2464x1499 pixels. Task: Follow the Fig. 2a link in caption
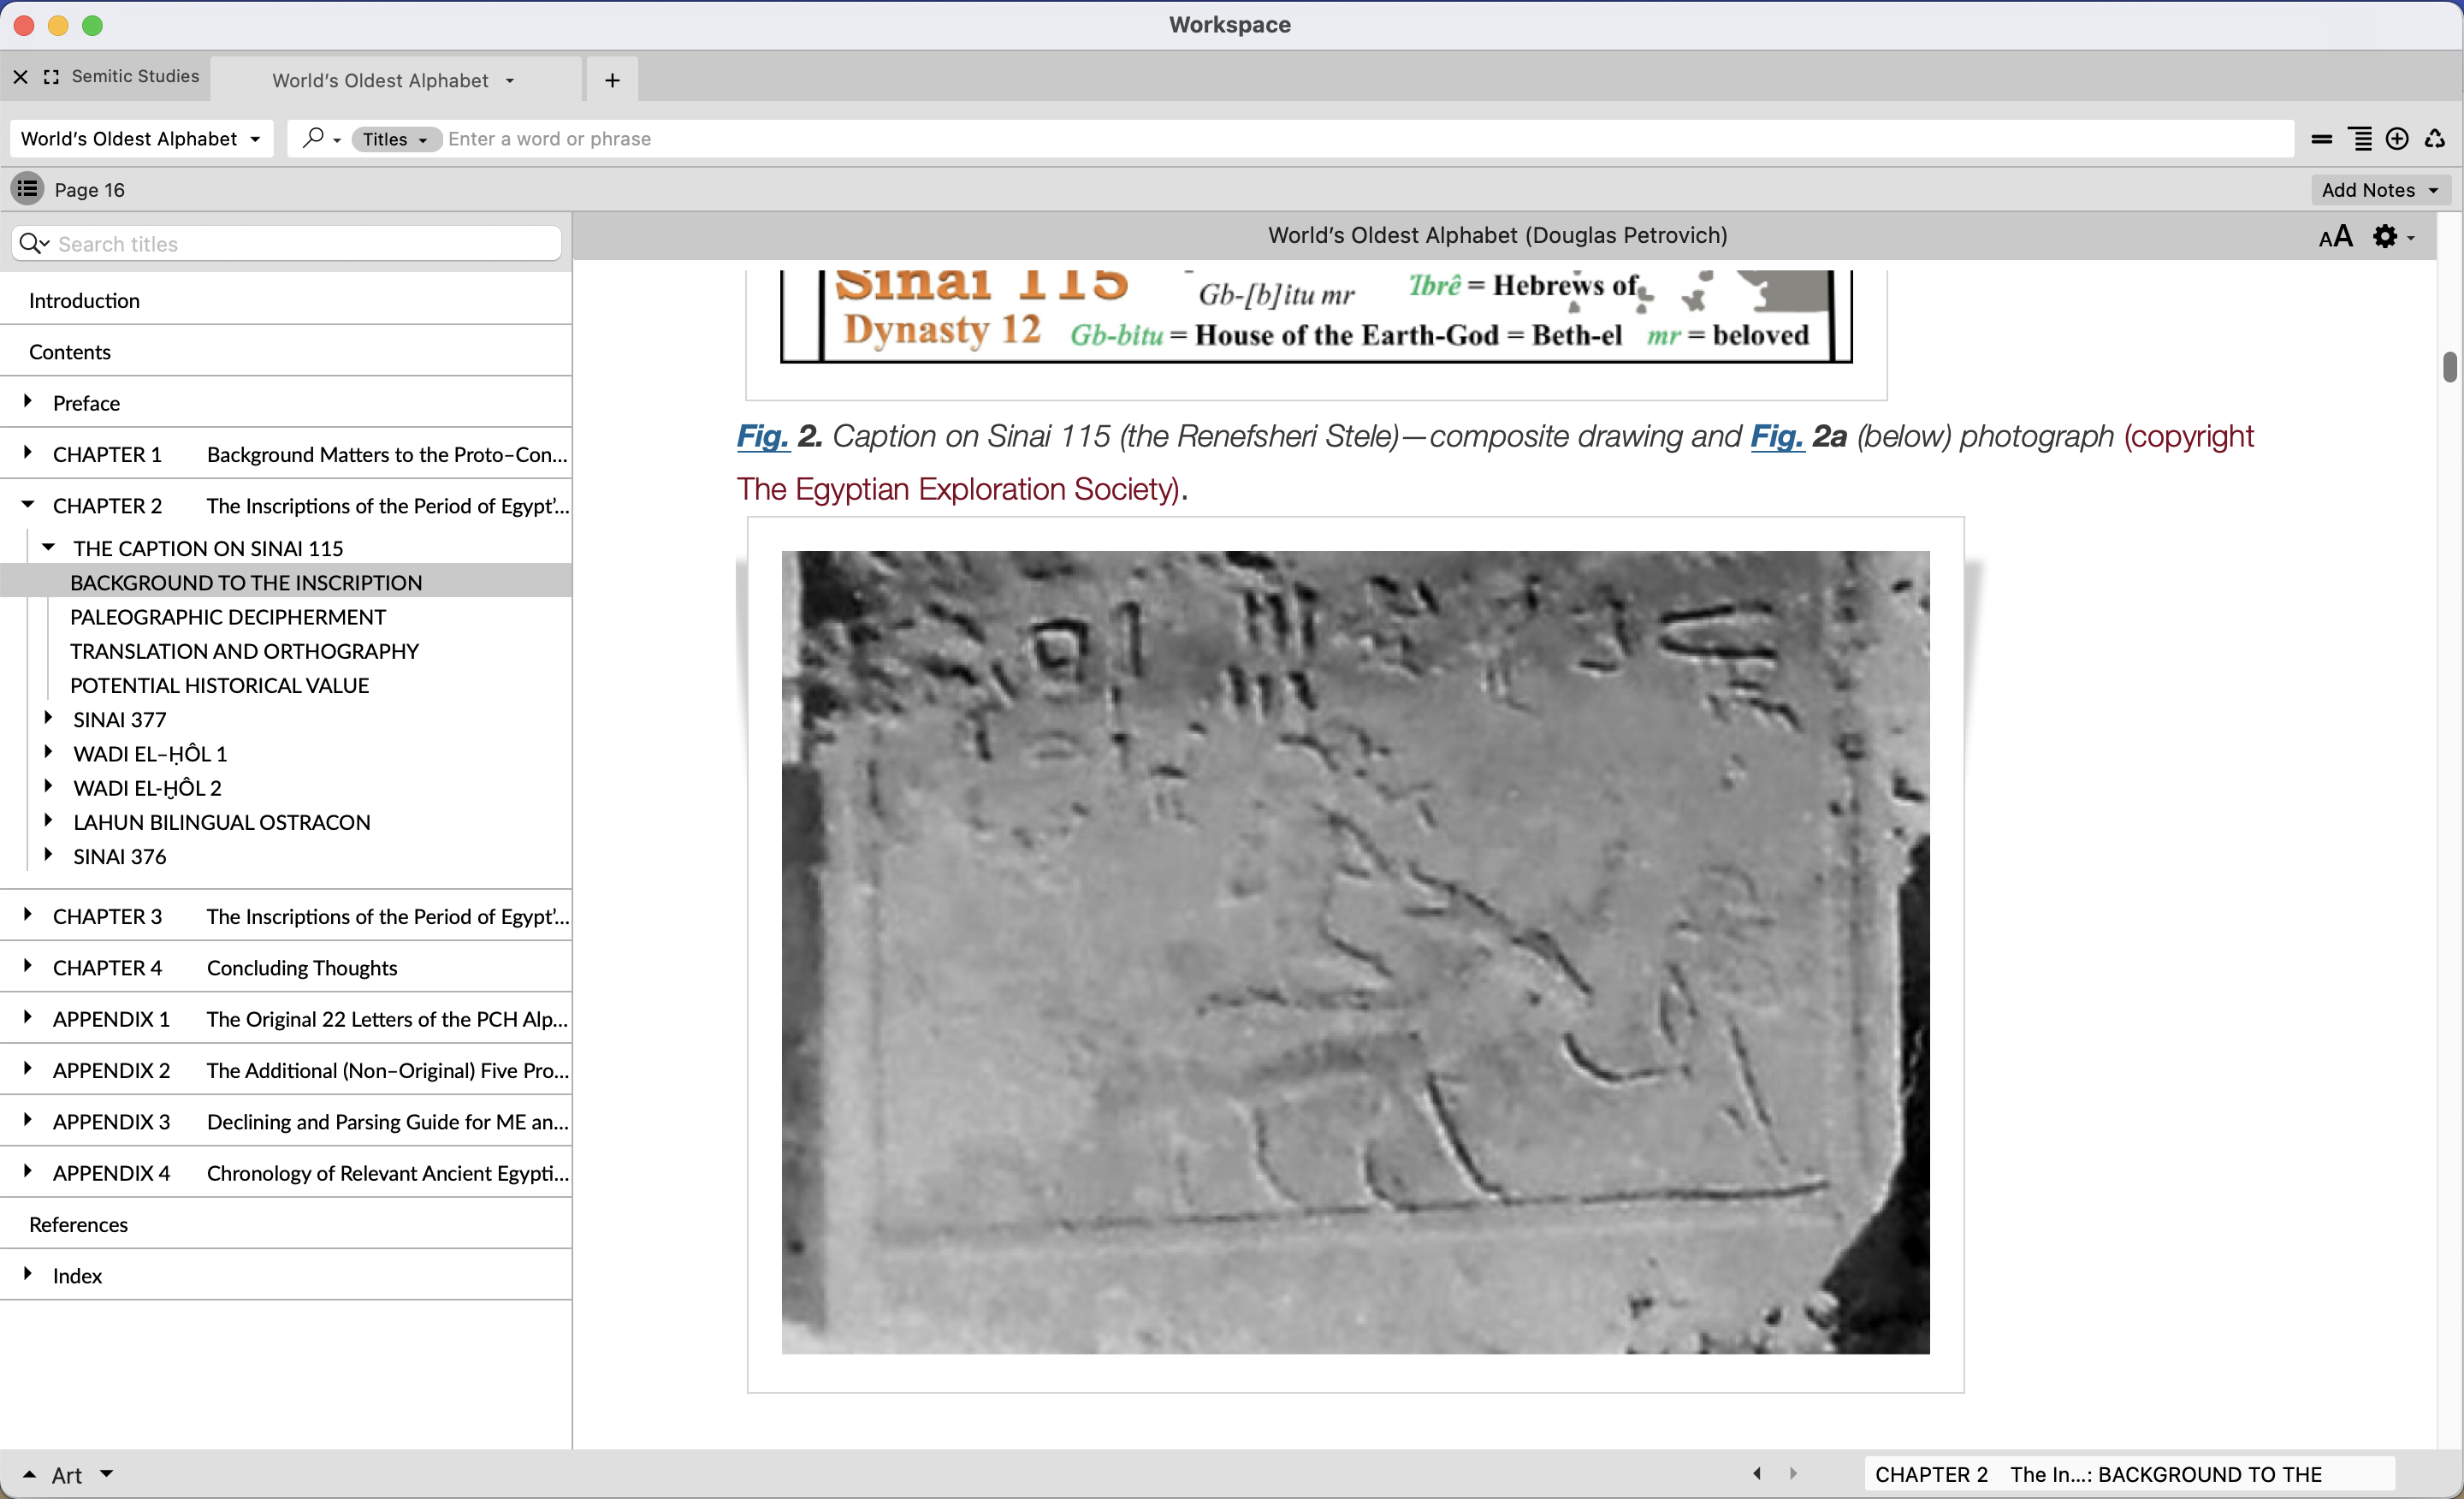(1776, 436)
